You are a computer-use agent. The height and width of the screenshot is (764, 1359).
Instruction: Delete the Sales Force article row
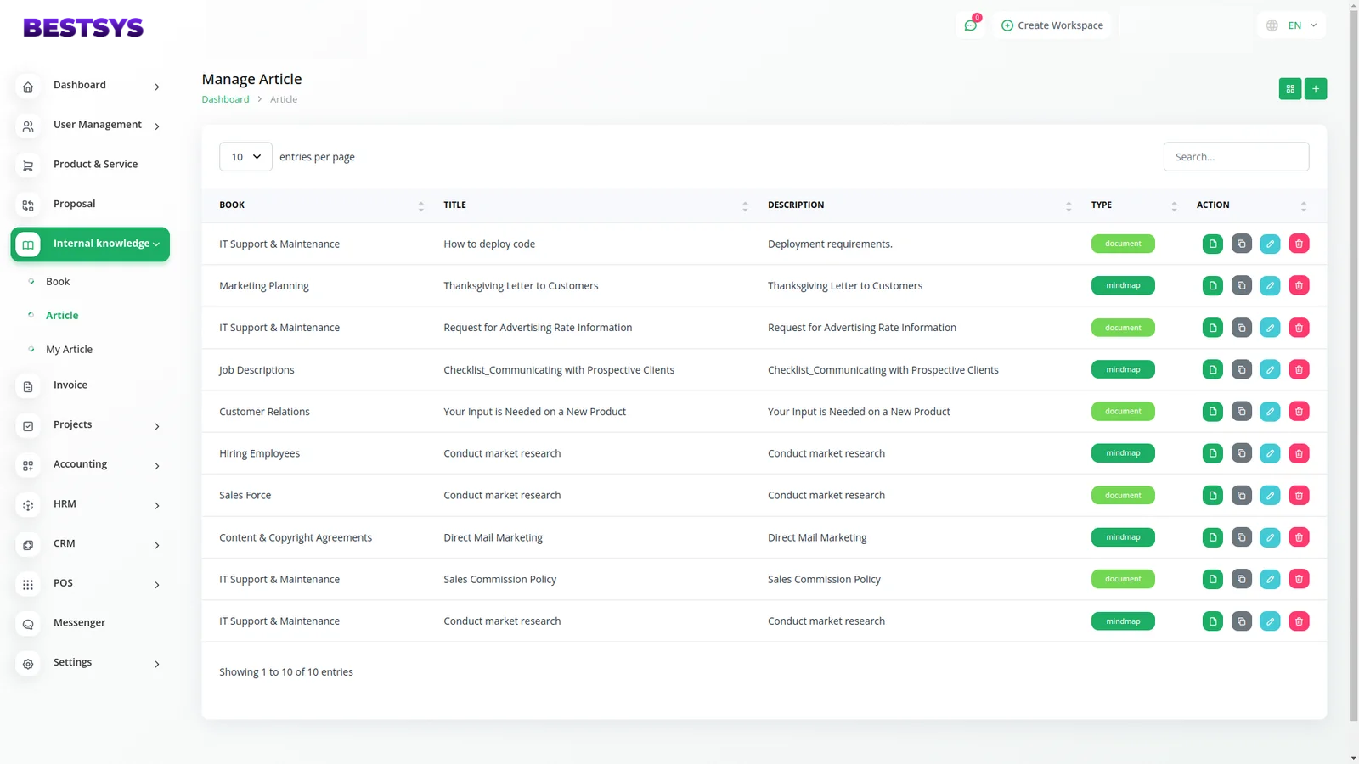point(1299,496)
